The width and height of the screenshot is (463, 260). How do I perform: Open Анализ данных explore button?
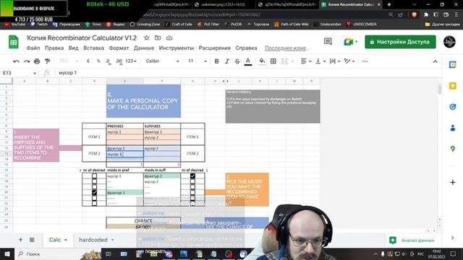[x=412, y=240]
